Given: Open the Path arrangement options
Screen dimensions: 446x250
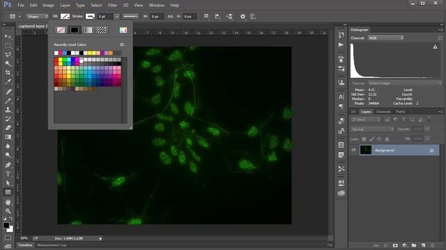Looking at the screenshot, I should 230,17.
